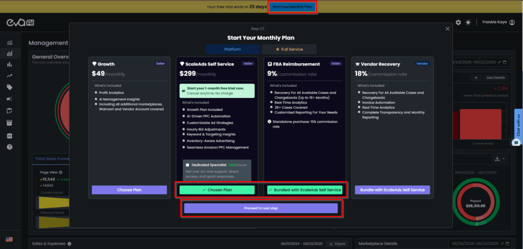The width and height of the screenshot is (523, 249).
Task: Click Choose Plan on the Growth card
Action: click(x=129, y=190)
